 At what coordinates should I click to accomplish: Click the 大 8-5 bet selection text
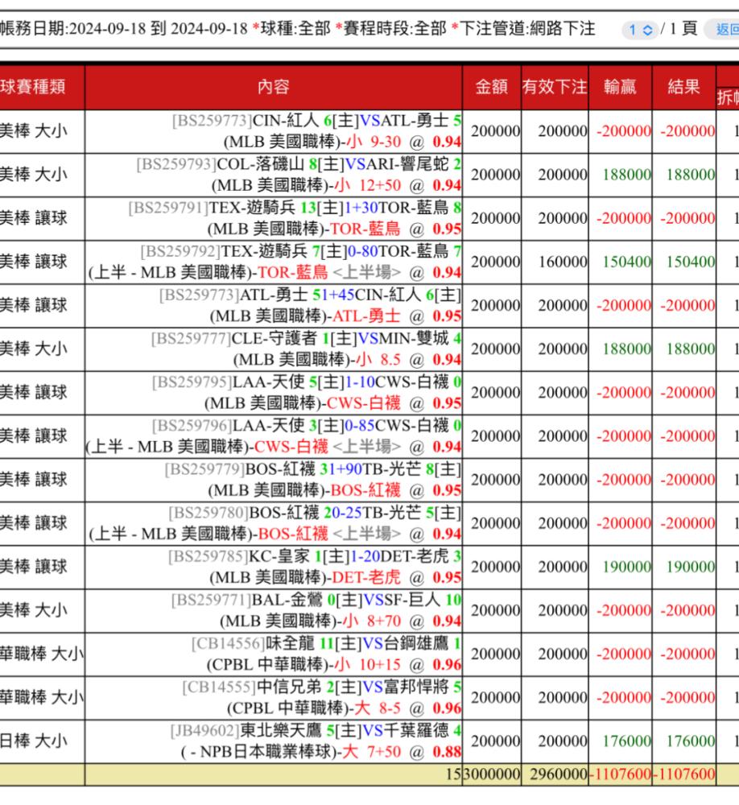coord(378,708)
